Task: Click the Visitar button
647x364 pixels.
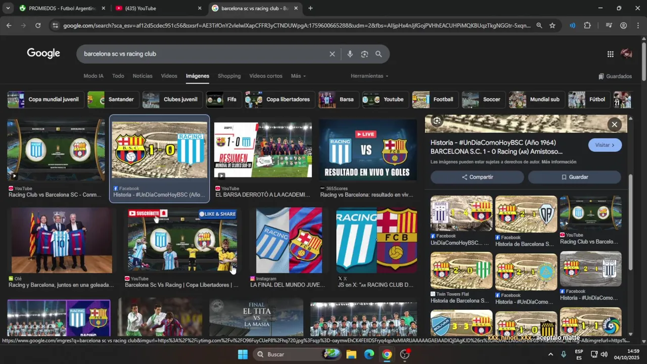Action: 605,145
